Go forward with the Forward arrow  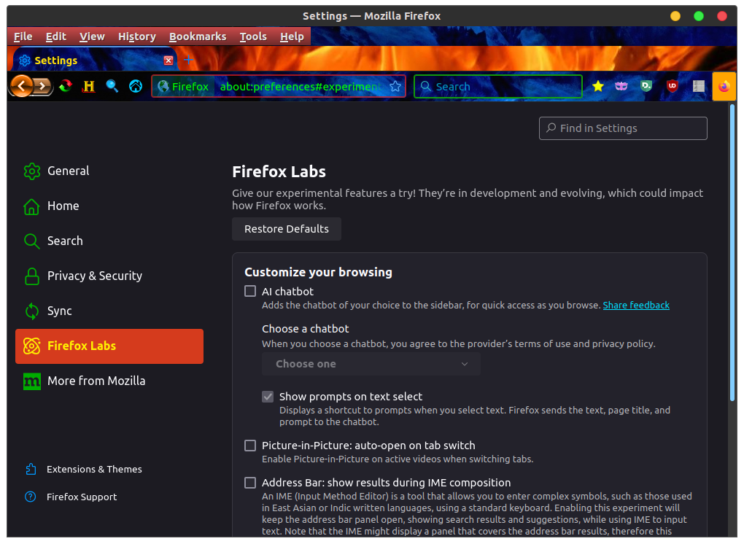43,86
